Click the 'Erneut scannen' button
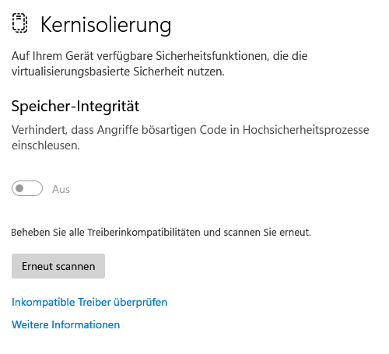This screenshot has width=389, height=354. click(x=58, y=266)
